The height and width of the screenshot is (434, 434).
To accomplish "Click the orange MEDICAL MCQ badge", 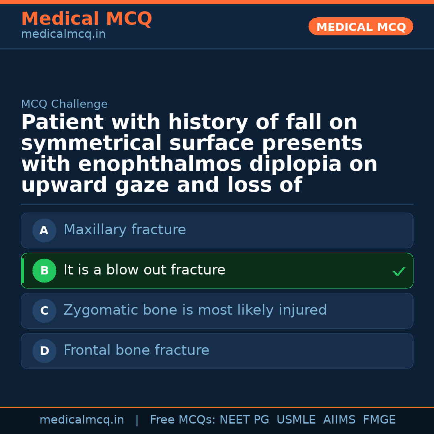I will pyautogui.click(x=360, y=27).
